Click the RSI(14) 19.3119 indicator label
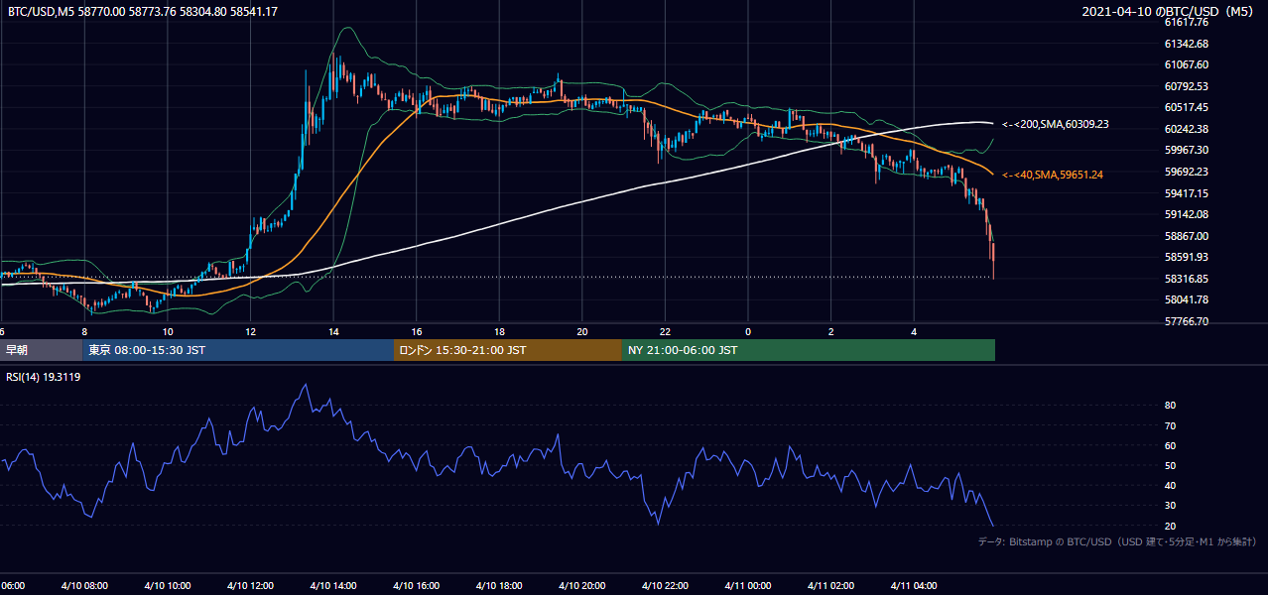1268x595 pixels. click(45, 377)
